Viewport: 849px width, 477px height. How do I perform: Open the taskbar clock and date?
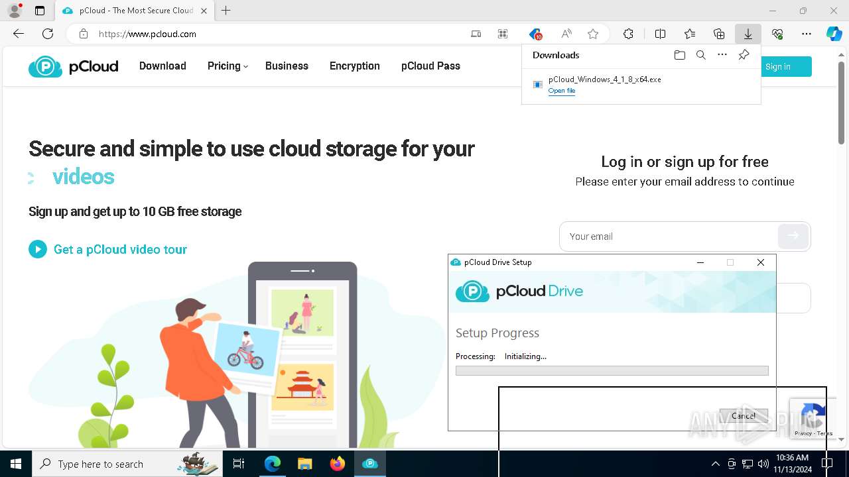coord(792,464)
